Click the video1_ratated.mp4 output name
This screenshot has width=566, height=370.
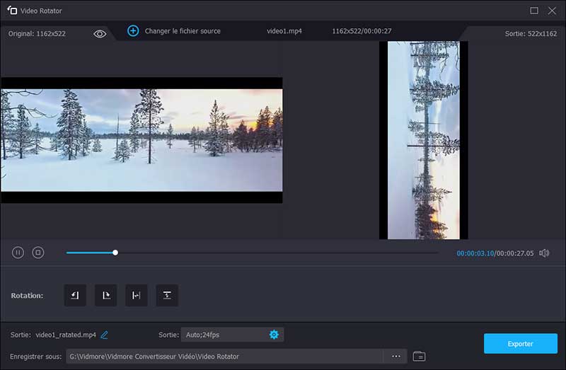(x=66, y=335)
